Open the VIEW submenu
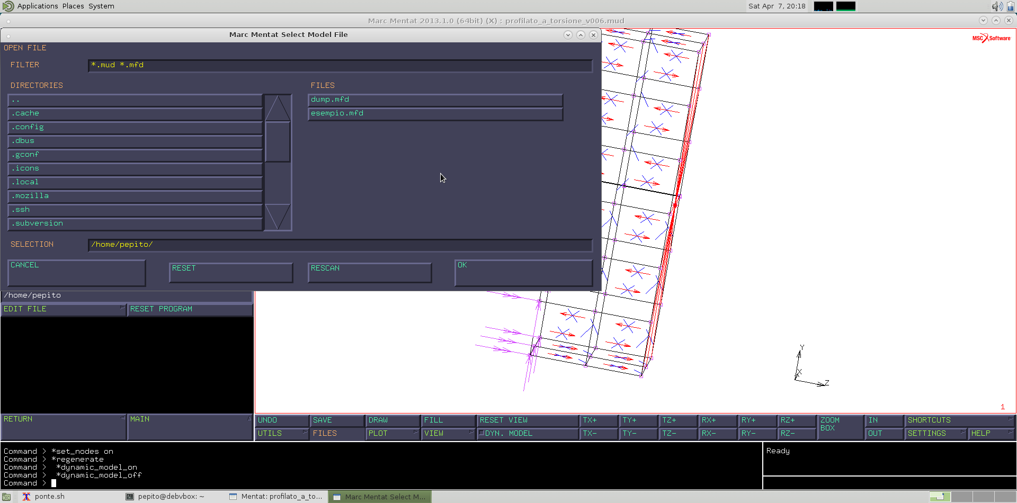This screenshot has width=1017, height=503. [449, 434]
